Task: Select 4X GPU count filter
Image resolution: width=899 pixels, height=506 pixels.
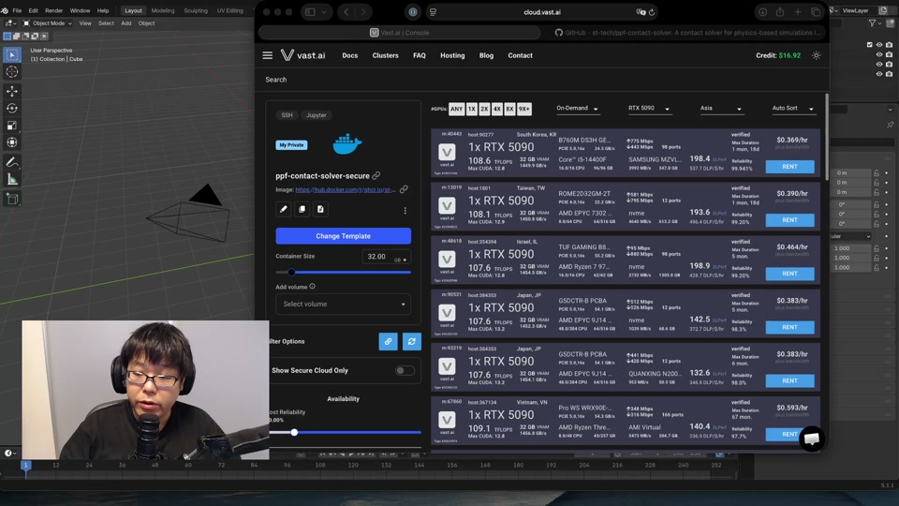Action: point(497,109)
